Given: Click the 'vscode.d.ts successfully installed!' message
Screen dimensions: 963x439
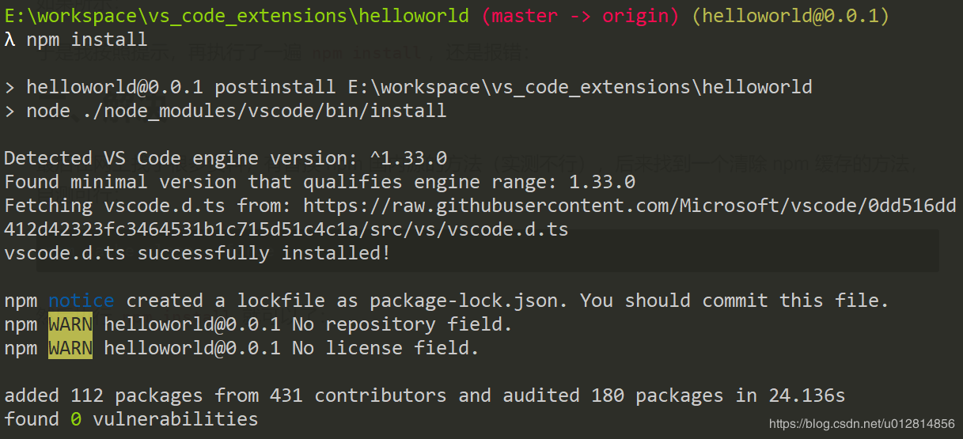Looking at the screenshot, I should pyautogui.click(x=198, y=253).
